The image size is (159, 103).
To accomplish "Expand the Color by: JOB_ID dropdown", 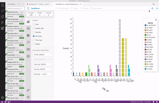I will click(43, 64).
